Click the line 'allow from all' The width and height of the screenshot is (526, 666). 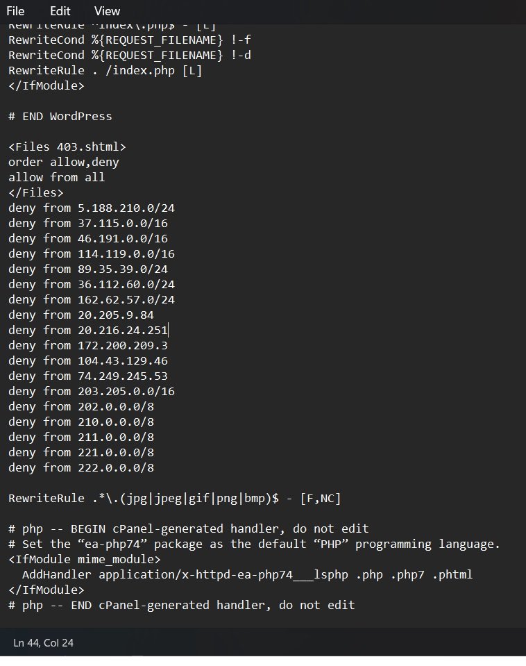click(x=56, y=177)
